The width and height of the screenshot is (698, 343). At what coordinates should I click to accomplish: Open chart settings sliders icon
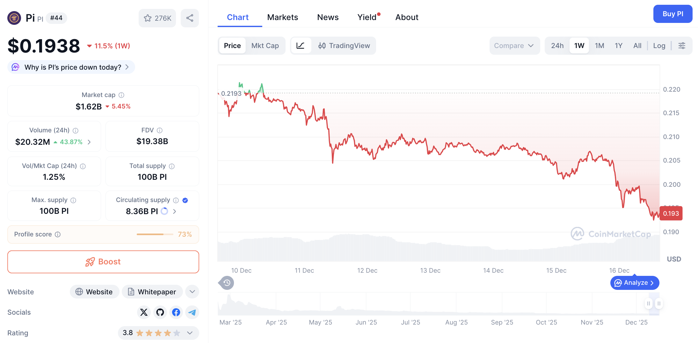click(682, 45)
